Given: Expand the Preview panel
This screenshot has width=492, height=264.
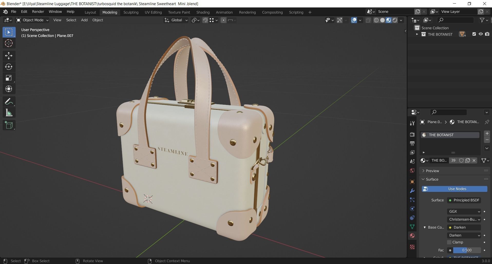Looking at the screenshot, I should pyautogui.click(x=432, y=171).
